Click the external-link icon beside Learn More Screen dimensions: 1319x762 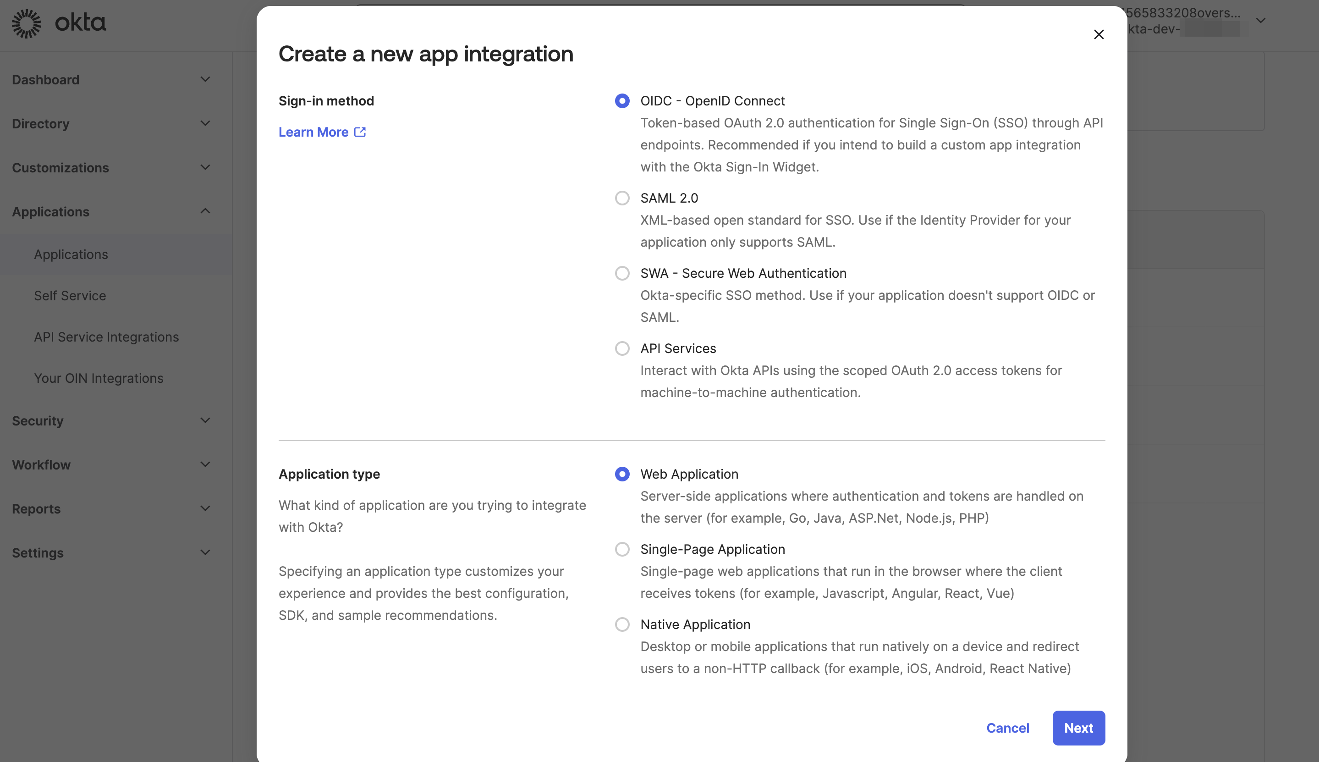pos(360,132)
